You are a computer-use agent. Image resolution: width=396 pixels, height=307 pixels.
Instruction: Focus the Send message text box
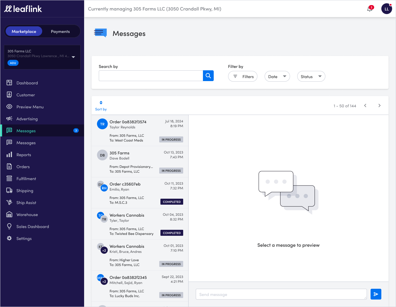click(281, 294)
